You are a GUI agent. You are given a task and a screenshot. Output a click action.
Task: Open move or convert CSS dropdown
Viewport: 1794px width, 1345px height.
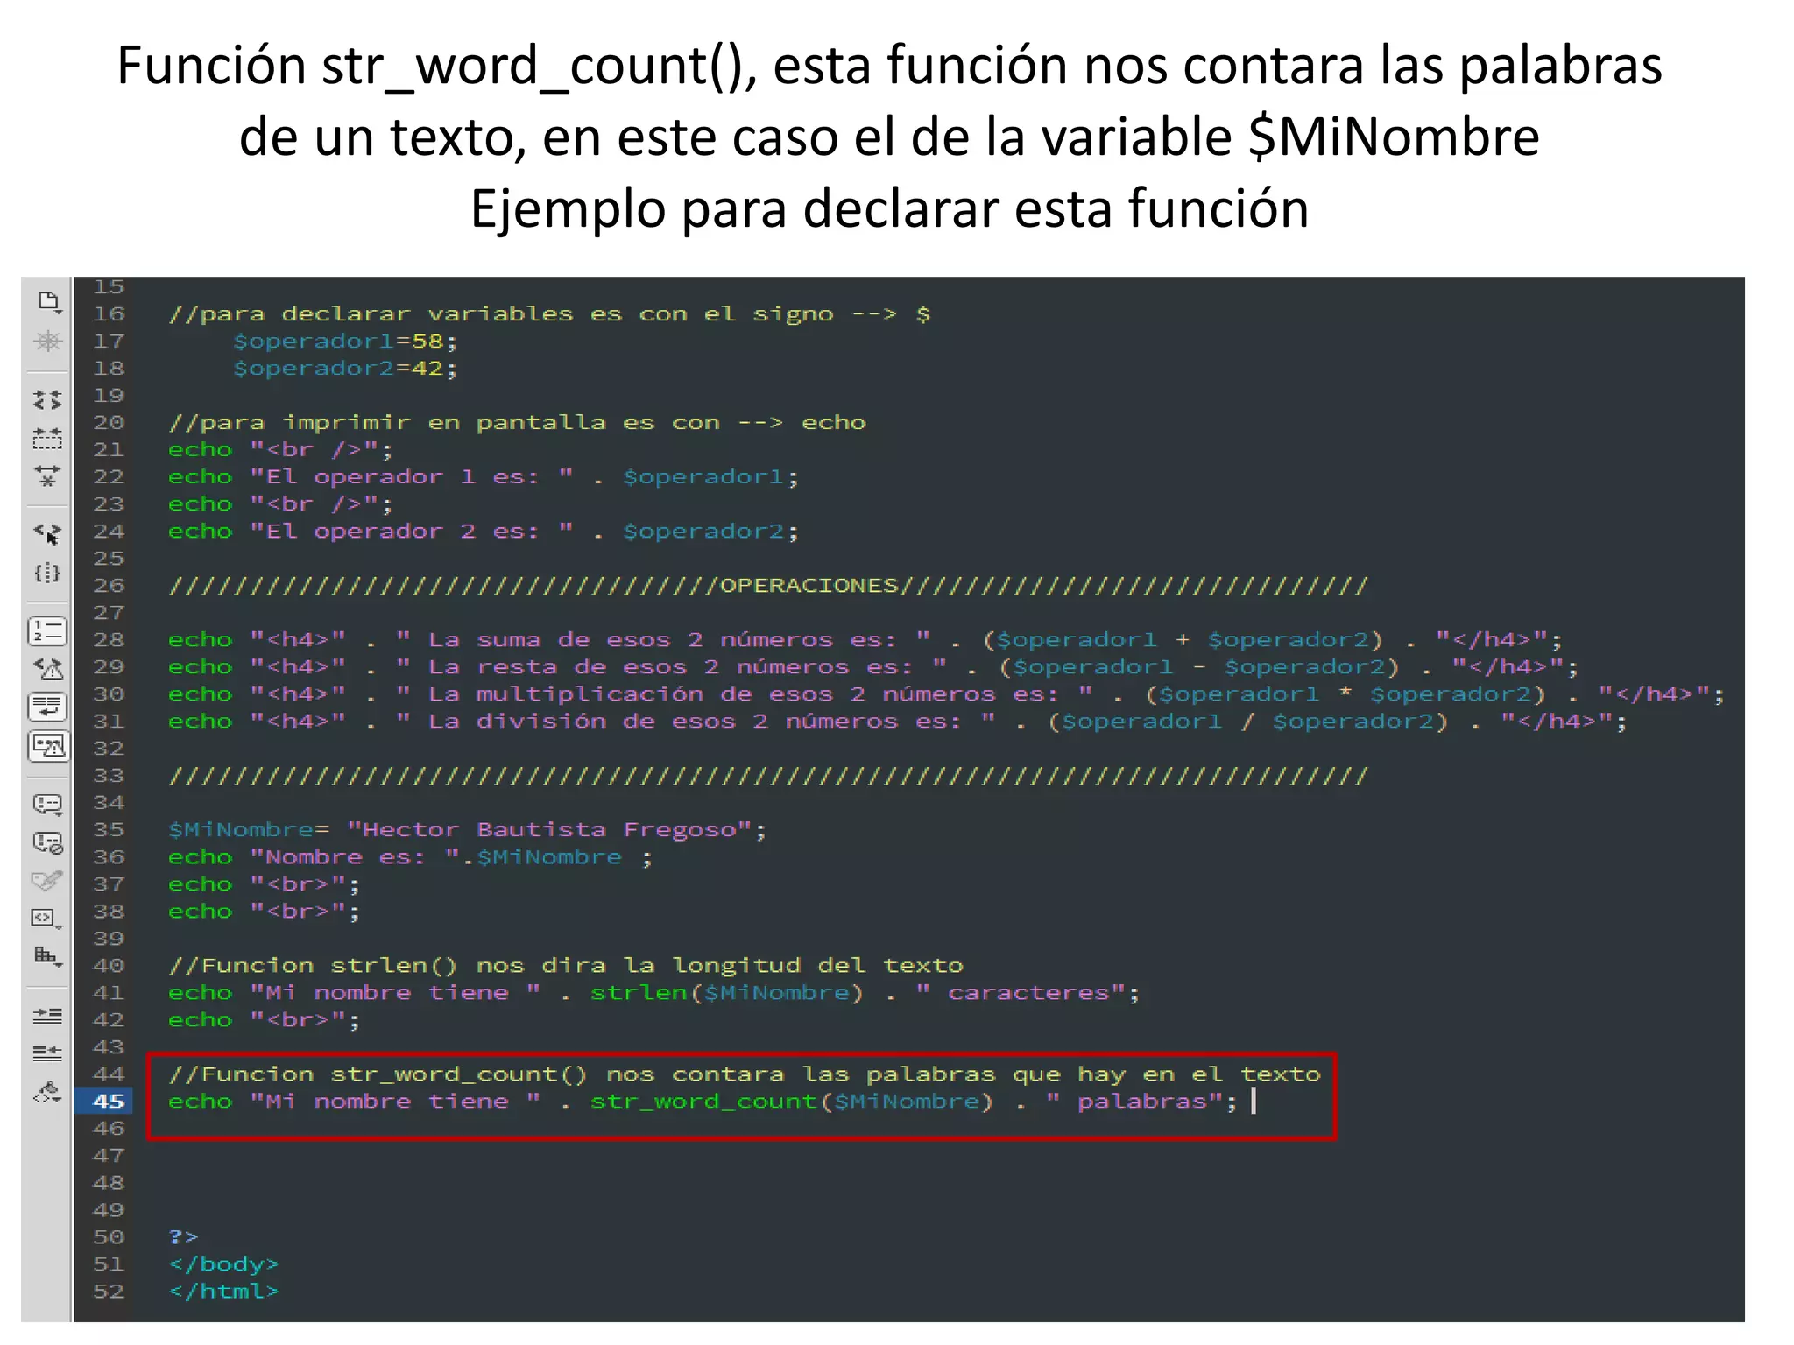coord(48,956)
